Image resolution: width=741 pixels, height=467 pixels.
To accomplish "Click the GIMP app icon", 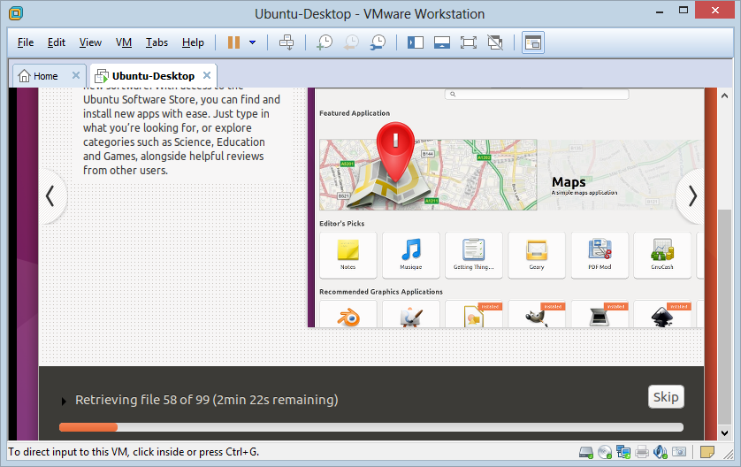I will tap(537, 318).
